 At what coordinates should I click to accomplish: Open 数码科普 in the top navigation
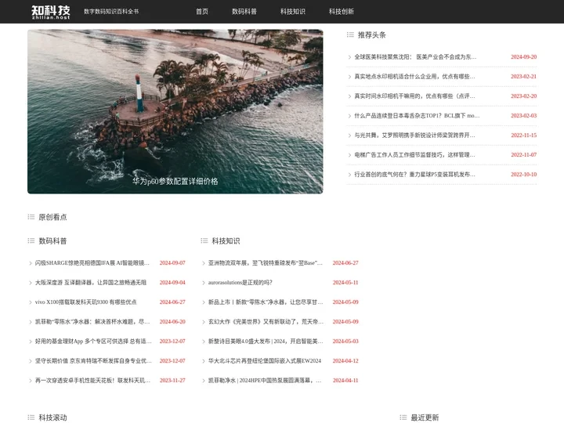244,12
